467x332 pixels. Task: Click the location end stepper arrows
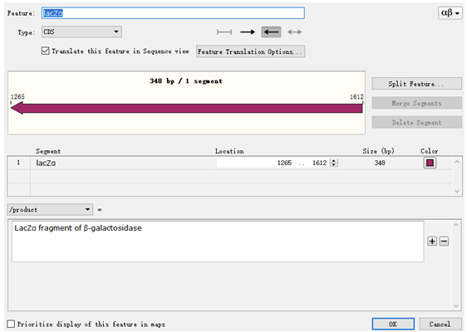(334, 163)
